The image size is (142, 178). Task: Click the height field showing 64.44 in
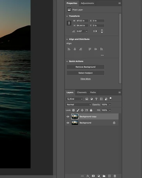point(82,26)
